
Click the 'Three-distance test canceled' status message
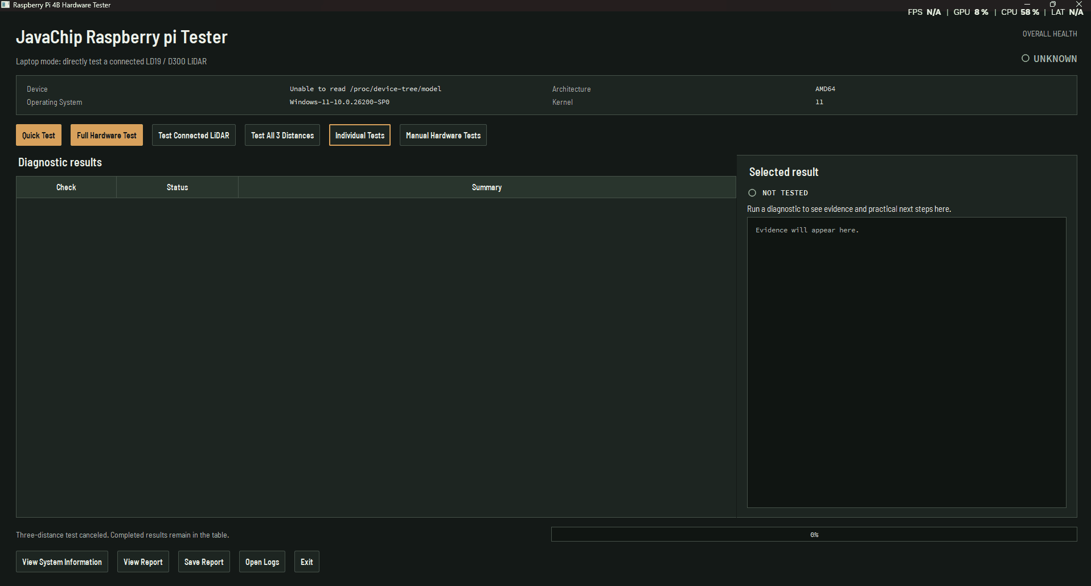coord(122,535)
